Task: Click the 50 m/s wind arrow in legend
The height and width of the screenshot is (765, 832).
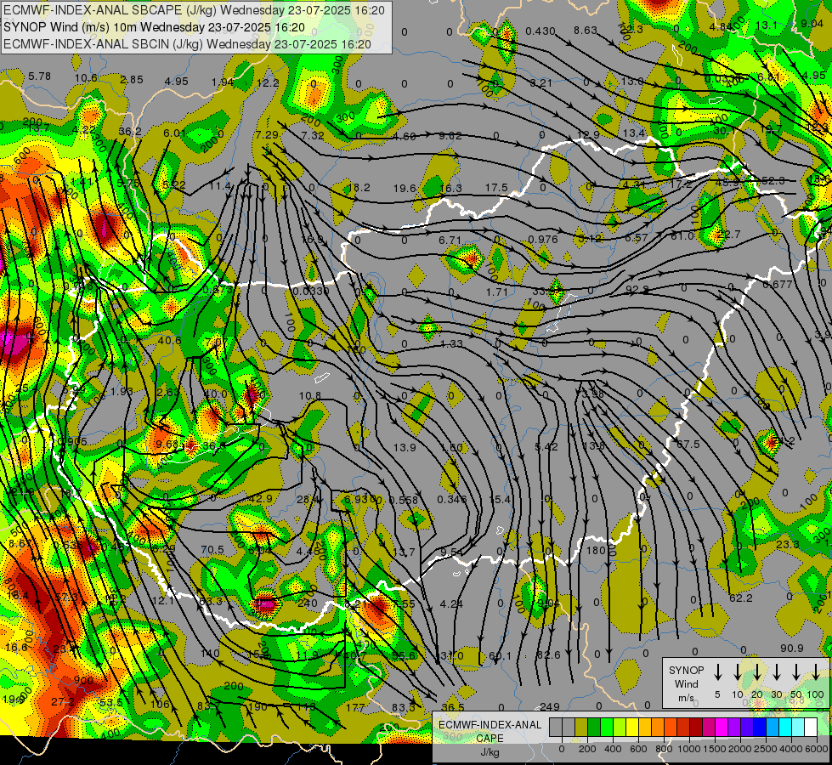Action: [x=796, y=672]
